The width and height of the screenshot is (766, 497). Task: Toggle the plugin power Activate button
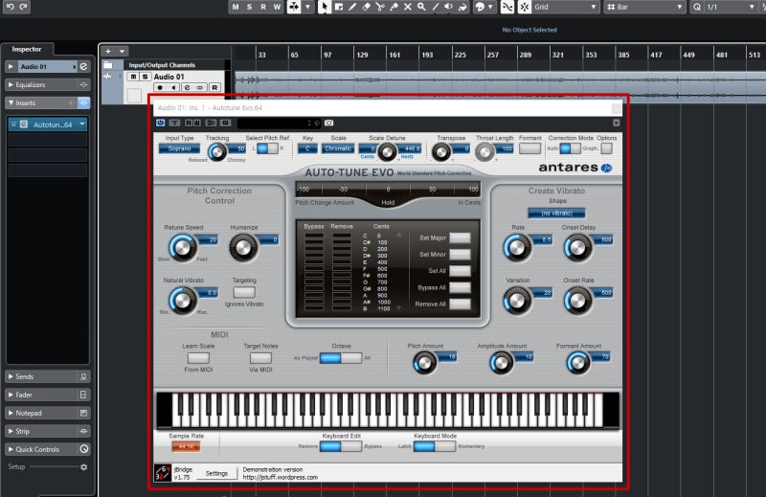click(x=160, y=123)
